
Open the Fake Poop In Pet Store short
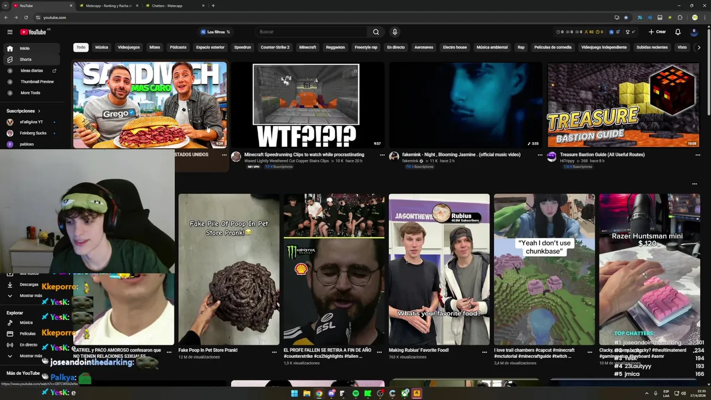229,269
